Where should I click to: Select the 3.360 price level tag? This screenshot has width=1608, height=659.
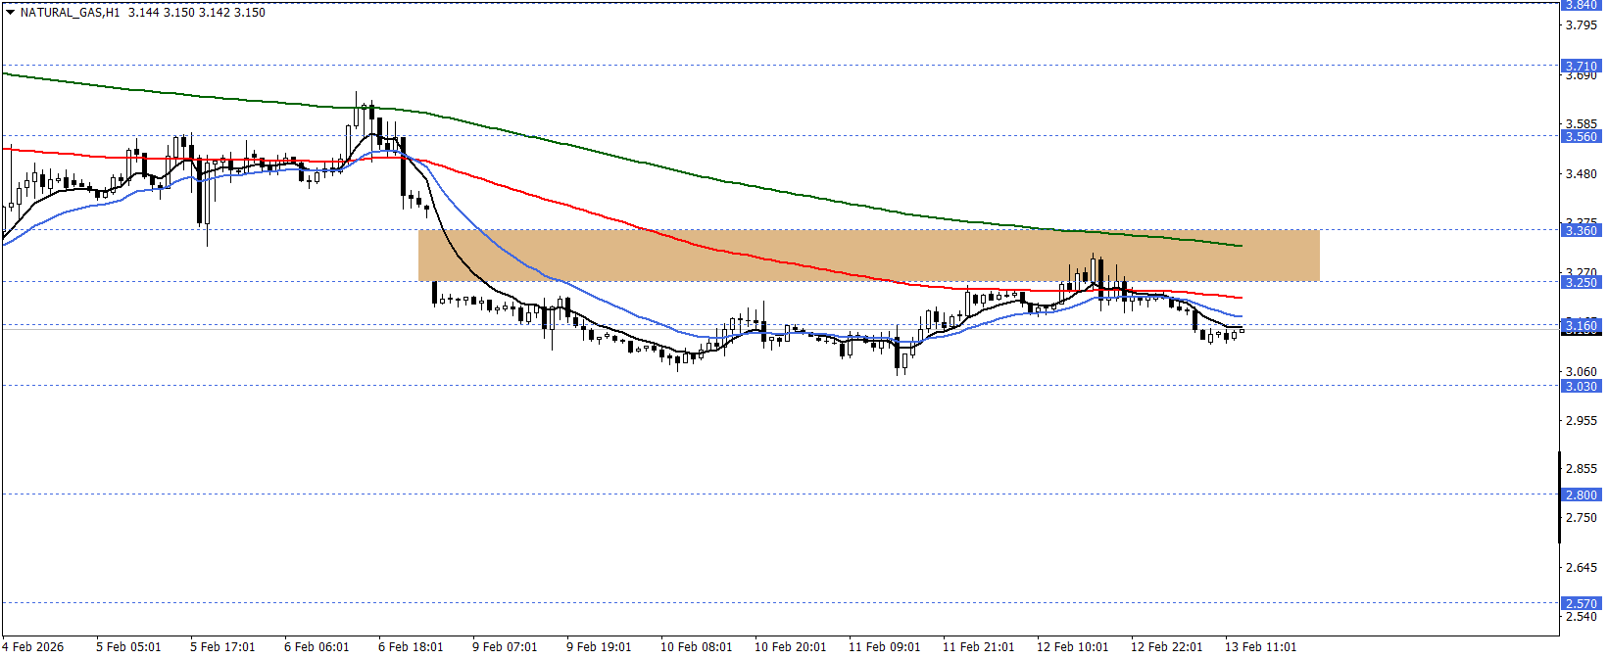pos(1580,230)
